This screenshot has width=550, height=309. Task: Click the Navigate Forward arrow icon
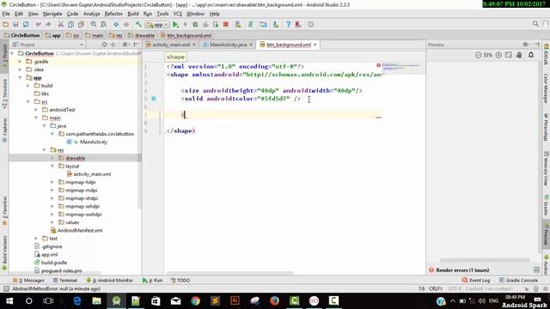click(x=126, y=25)
